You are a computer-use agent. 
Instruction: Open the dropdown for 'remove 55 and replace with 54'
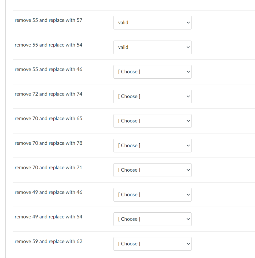(x=152, y=47)
